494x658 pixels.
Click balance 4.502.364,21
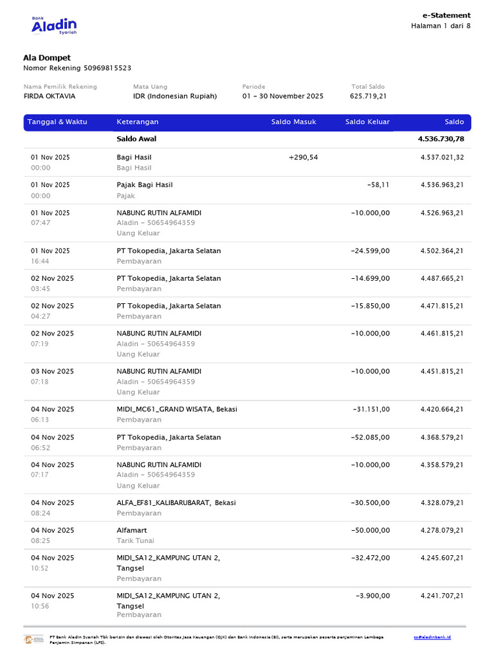[443, 251]
